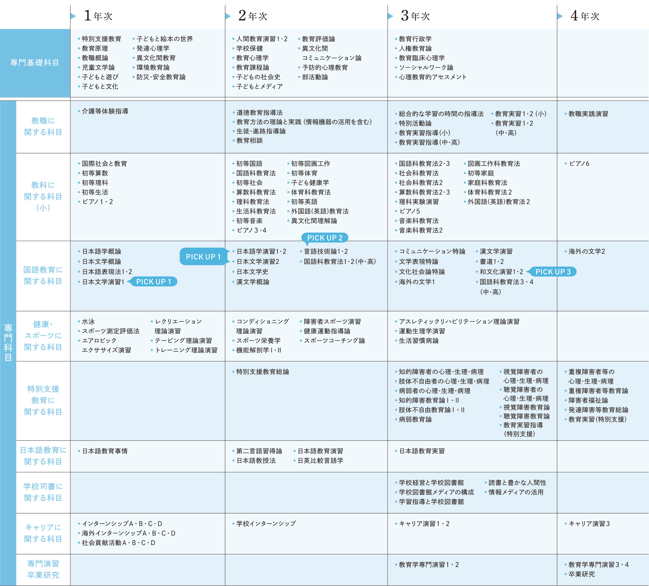Click the course 言語技術論1･2
The height and width of the screenshot is (586, 649).
(x=326, y=252)
